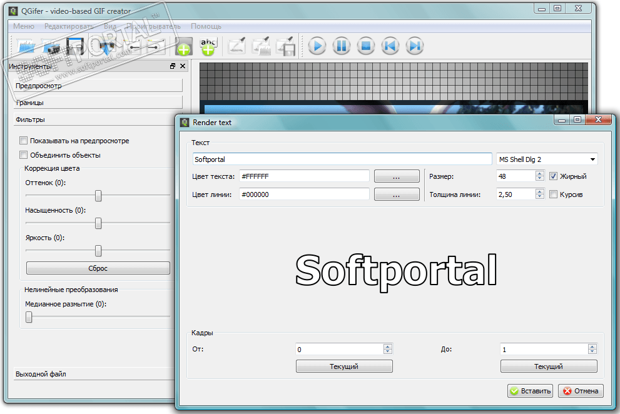Click the insert object green plus icon

184,46
